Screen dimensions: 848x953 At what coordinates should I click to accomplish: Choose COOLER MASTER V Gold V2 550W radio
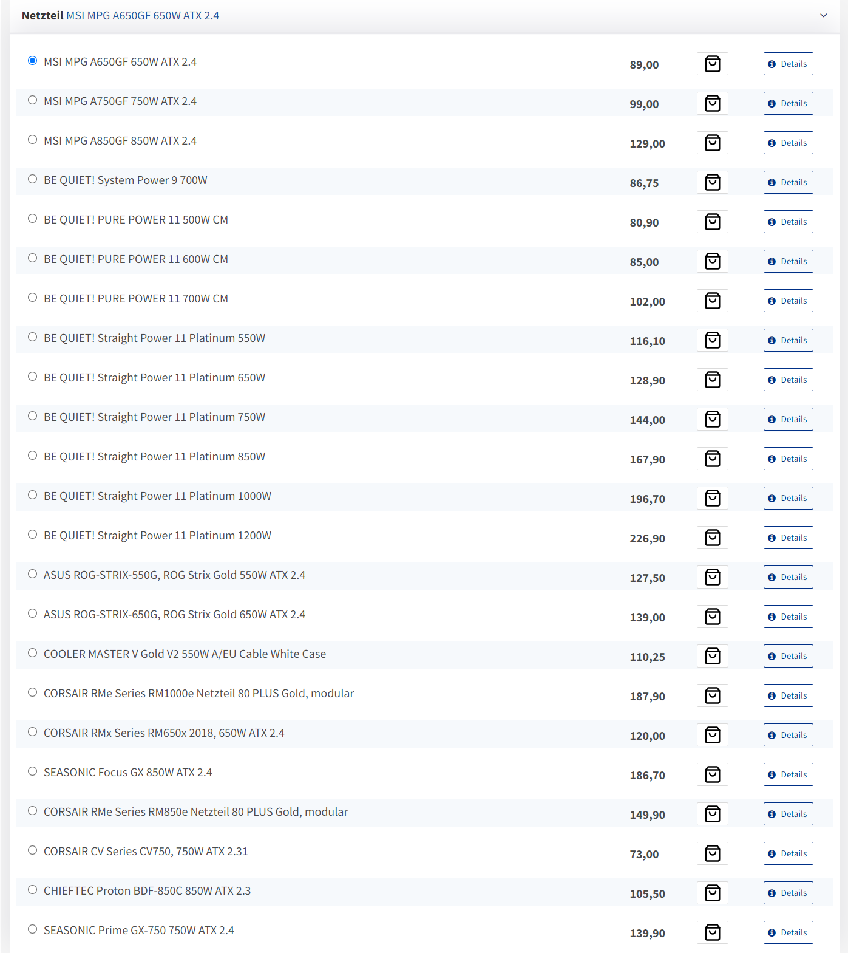(x=33, y=653)
